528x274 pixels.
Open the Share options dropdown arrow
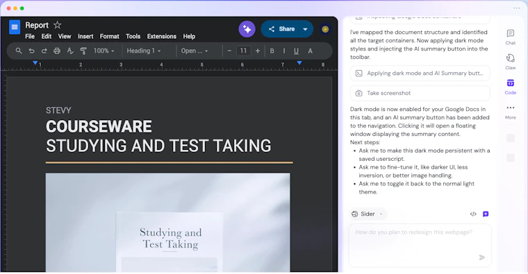coord(306,29)
